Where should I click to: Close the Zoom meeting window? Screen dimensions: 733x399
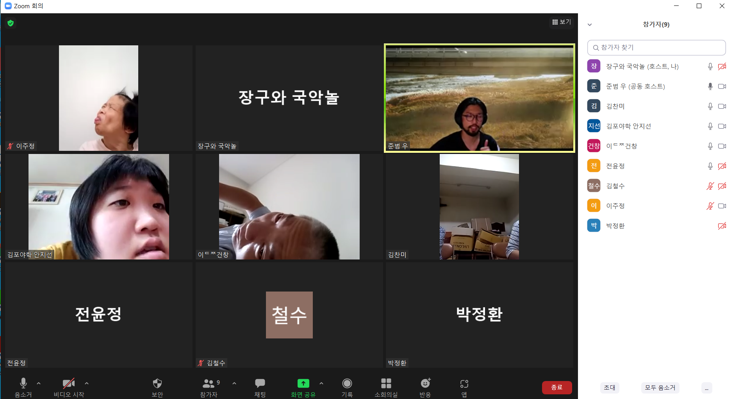click(x=722, y=6)
